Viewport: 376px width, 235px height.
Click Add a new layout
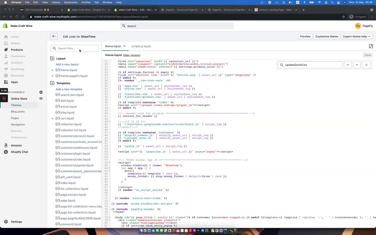pyautogui.click(x=67, y=64)
